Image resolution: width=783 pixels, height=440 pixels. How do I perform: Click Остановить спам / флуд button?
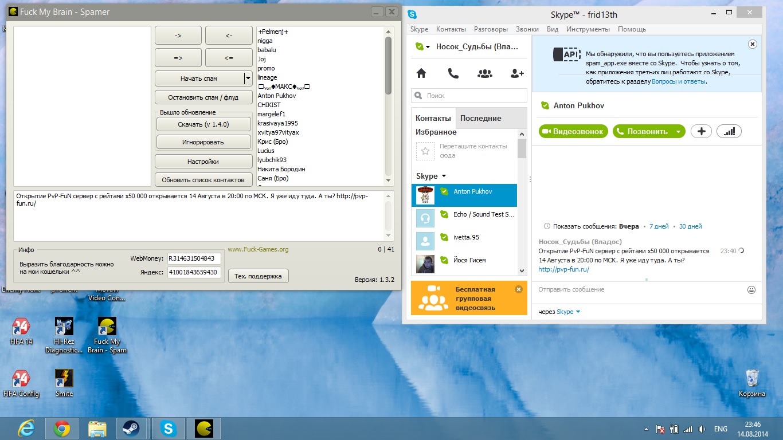[x=203, y=97]
